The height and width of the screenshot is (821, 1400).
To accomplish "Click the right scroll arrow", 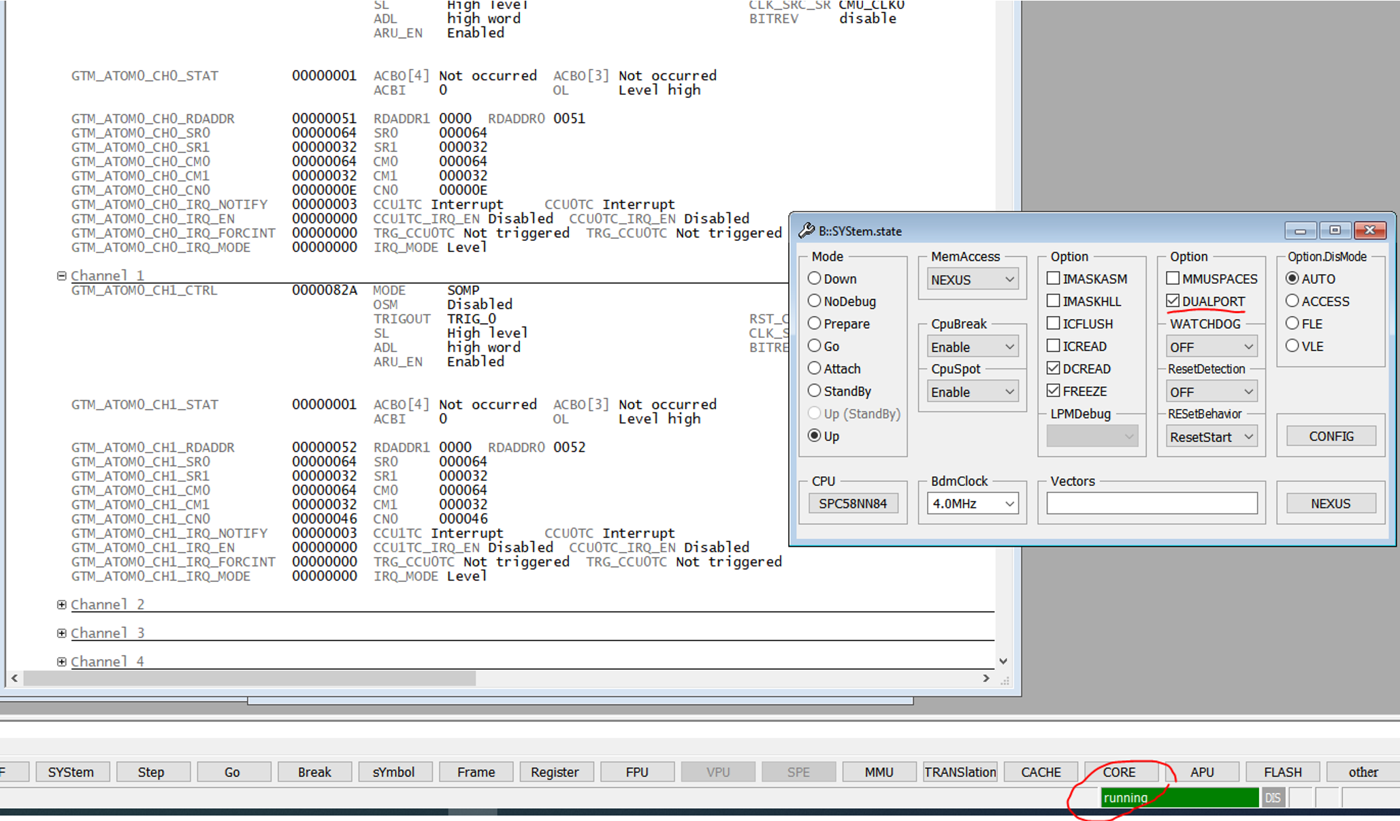I will [986, 678].
